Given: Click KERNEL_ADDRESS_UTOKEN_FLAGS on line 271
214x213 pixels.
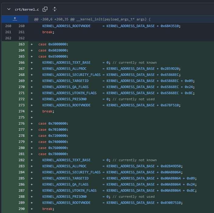Looking at the screenshot, I should [69, 93].
